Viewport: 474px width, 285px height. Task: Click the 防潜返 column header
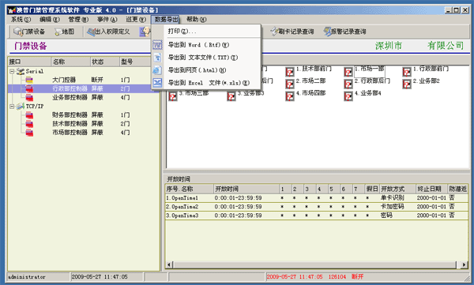457,189
